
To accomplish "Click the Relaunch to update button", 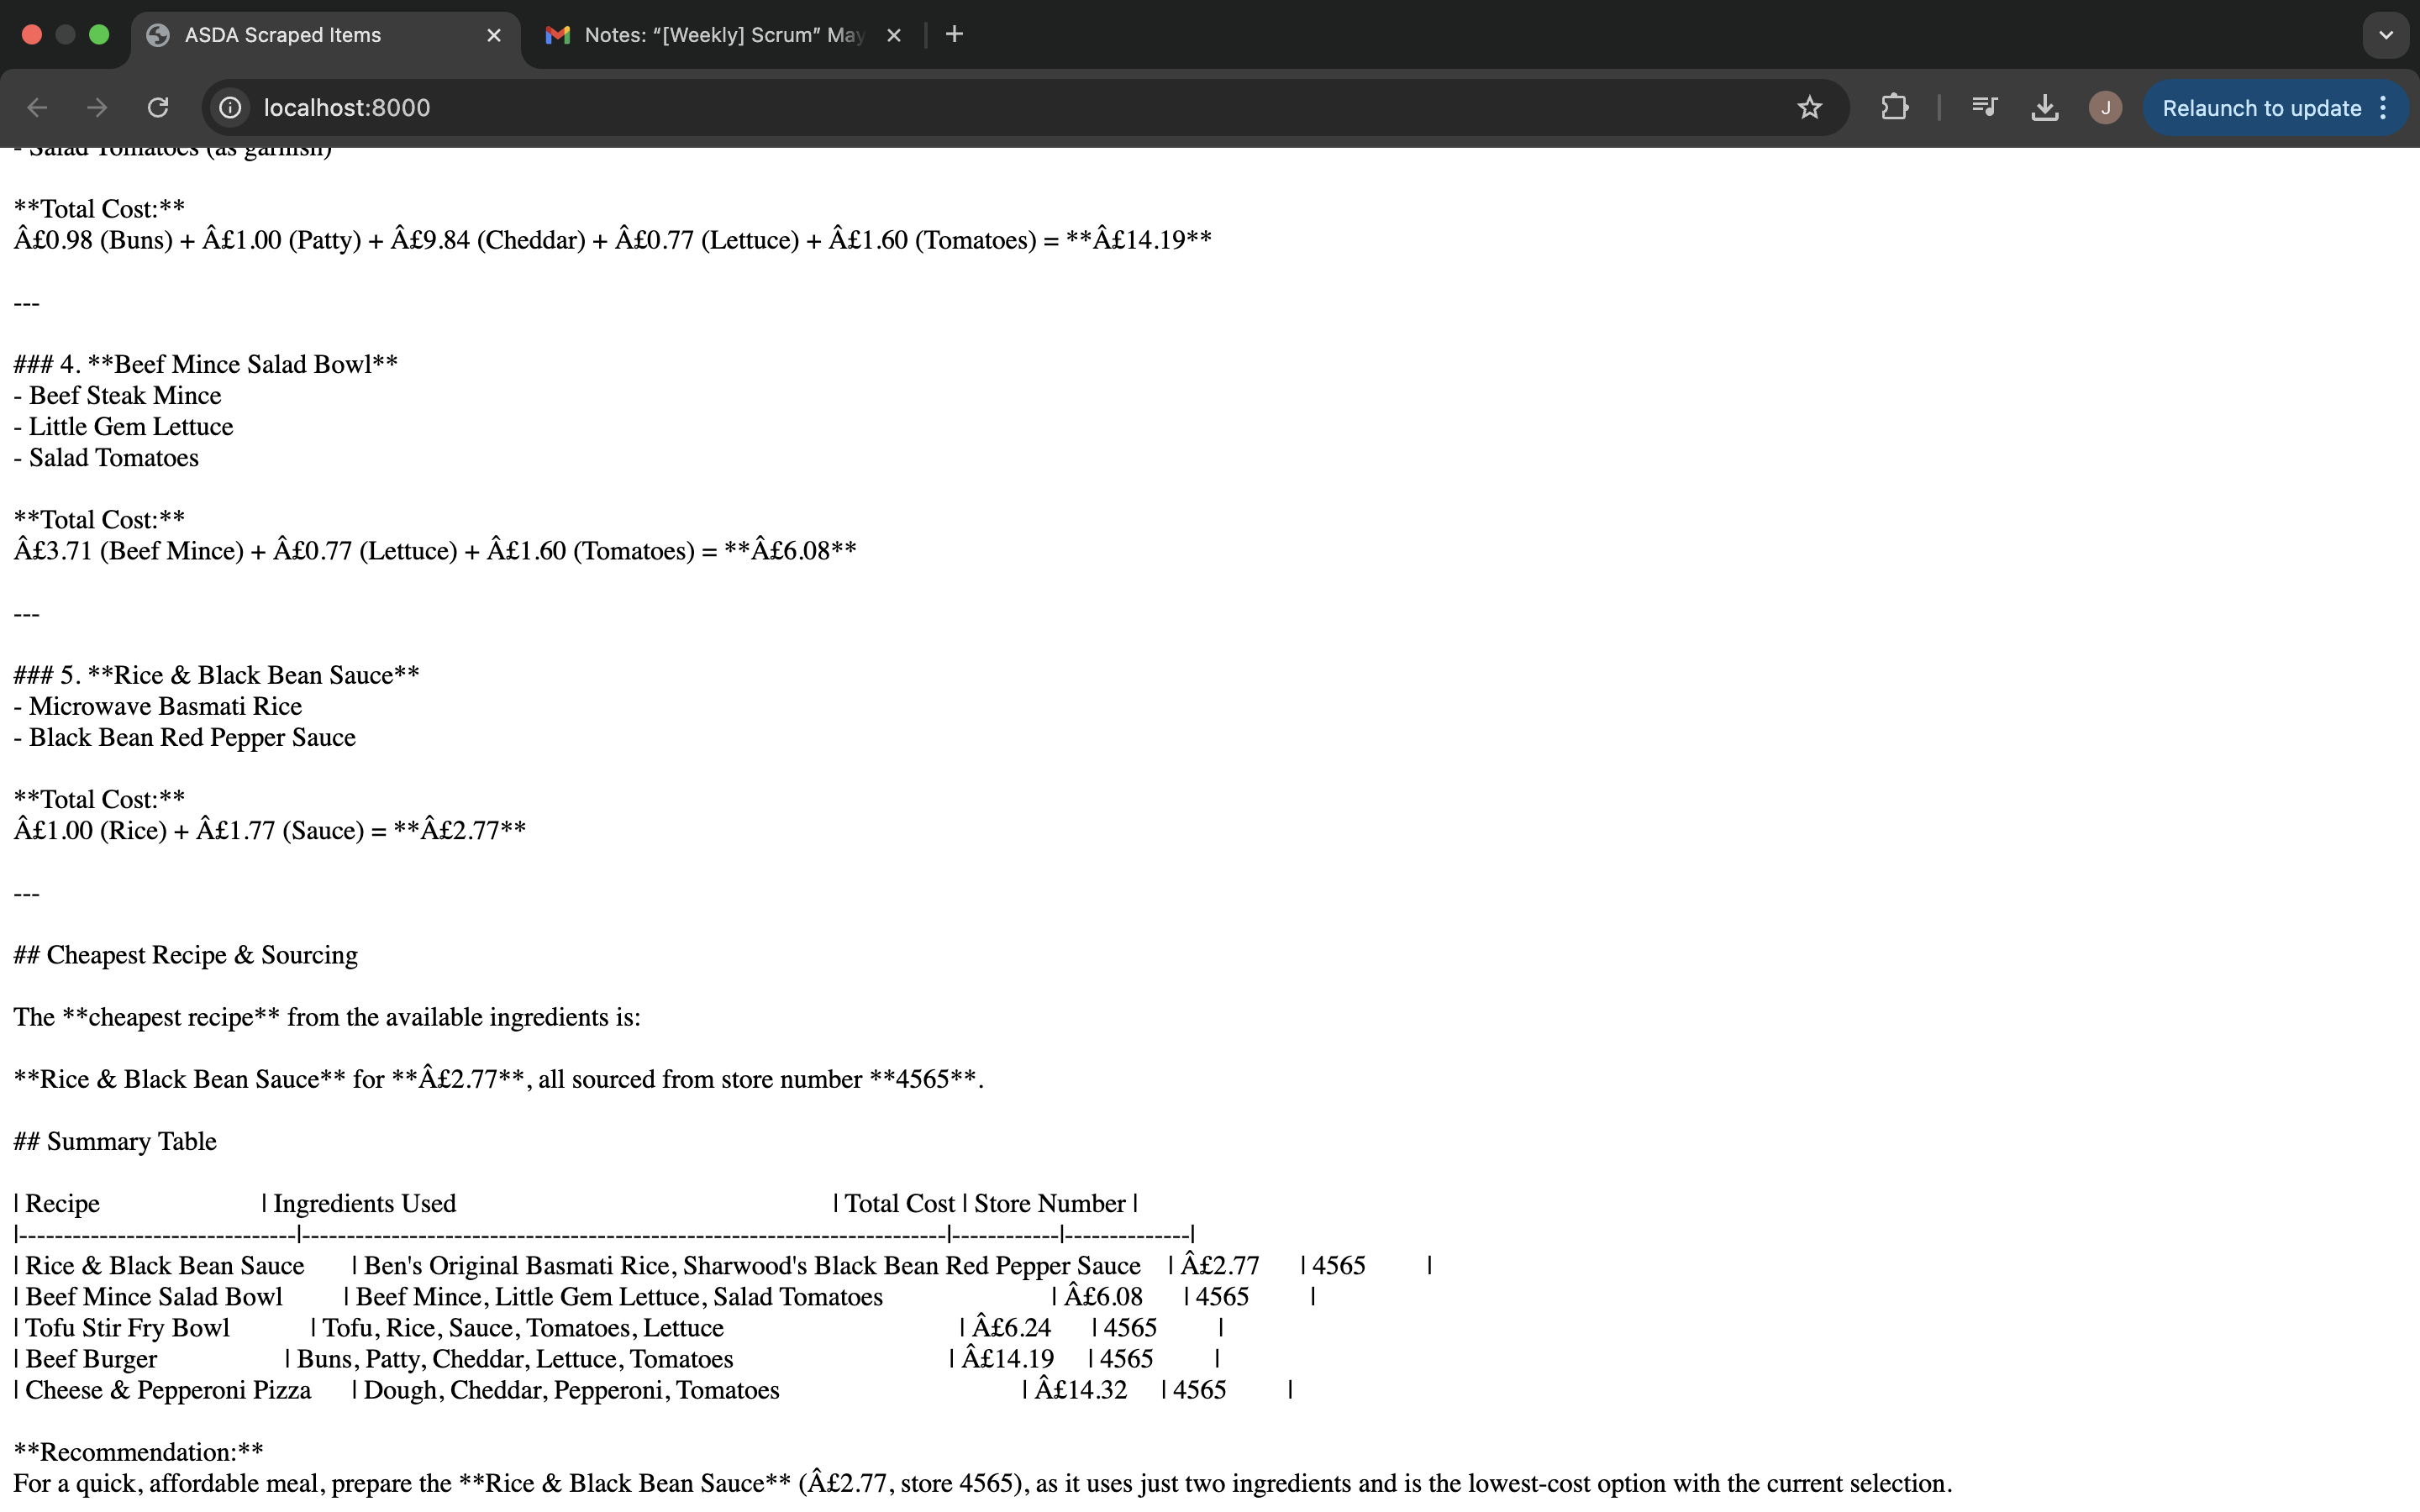I will [x=2260, y=108].
